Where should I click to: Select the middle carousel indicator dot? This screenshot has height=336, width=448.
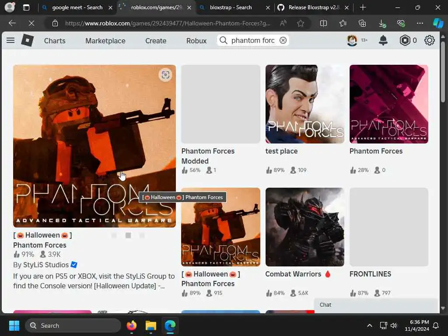click(128, 235)
